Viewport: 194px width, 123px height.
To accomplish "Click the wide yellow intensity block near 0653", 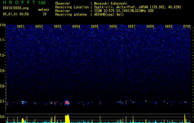I will click(x=67, y=118).
